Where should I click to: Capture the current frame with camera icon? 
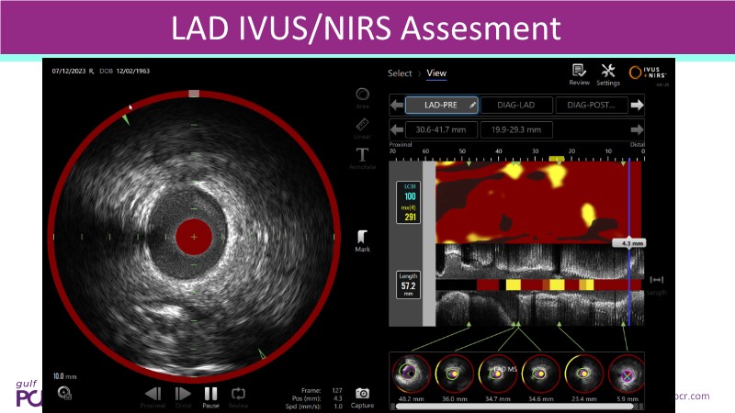[362, 396]
